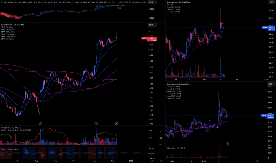Select EMA (10, close) legend on 1h chart
The height and width of the screenshot is (163, 276).
click(173, 7)
